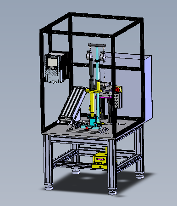
Task: Select the front-right leveling foot
Action: [112, 192]
